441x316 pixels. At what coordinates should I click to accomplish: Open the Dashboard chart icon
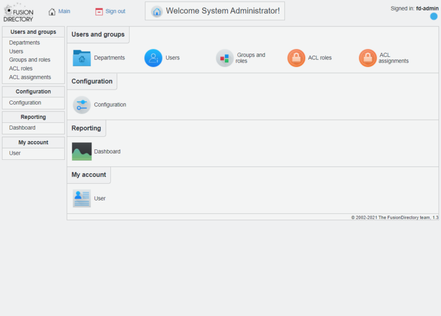pos(82,151)
